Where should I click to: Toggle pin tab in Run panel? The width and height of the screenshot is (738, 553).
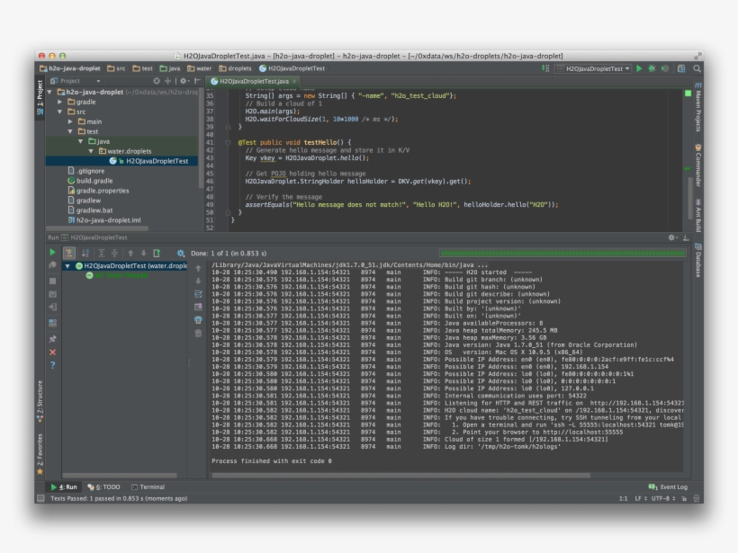52,338
